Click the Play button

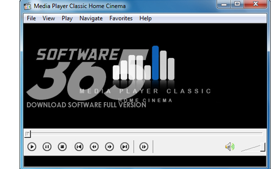[32, 147]
